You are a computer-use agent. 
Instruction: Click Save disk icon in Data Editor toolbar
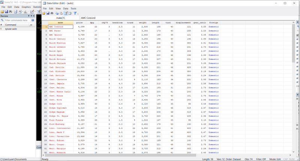click(48, 13)
